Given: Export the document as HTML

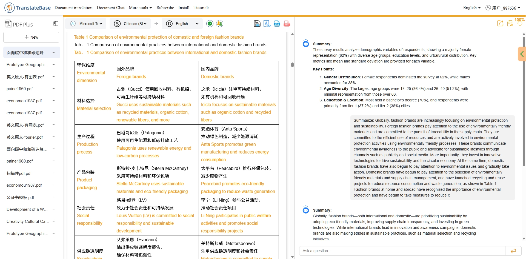Looking at the screenshot, I should [x=277, y=24].
